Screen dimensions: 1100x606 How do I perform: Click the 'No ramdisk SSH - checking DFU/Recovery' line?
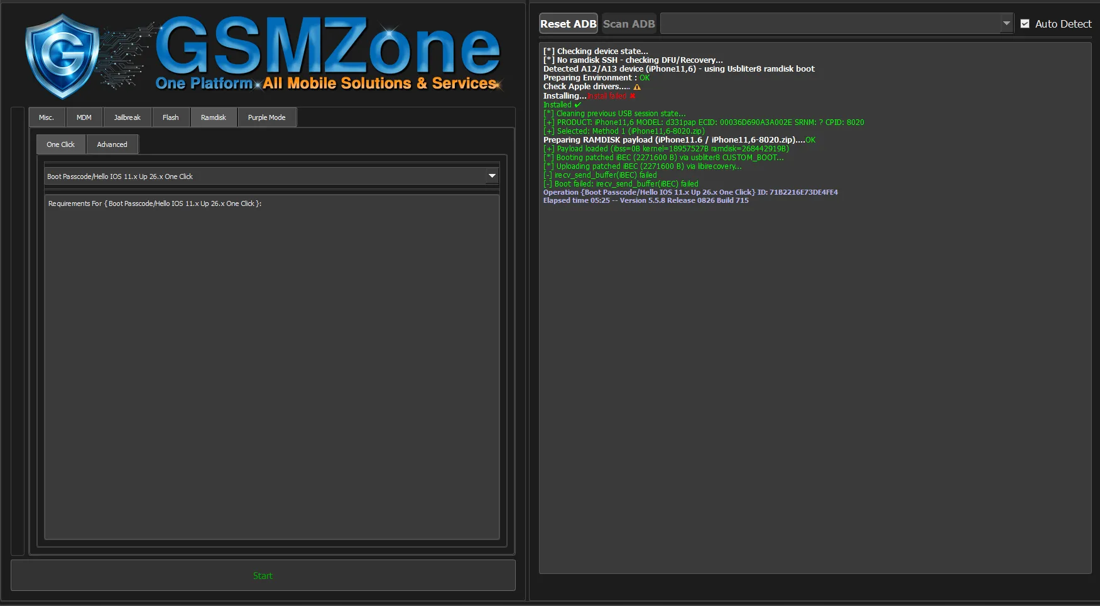[633, 60]
